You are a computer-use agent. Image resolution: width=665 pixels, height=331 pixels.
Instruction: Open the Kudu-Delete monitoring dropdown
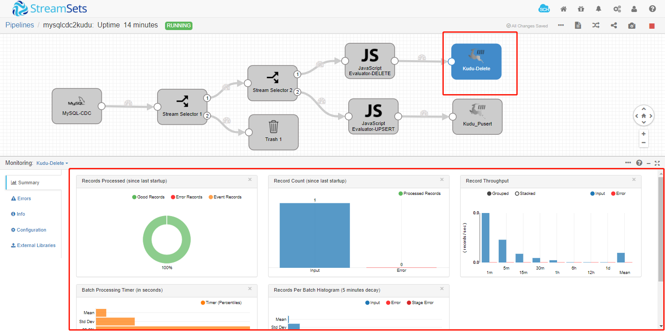[52, 163]
